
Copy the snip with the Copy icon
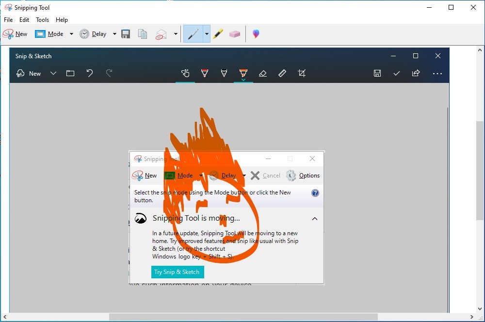[143, 34]
